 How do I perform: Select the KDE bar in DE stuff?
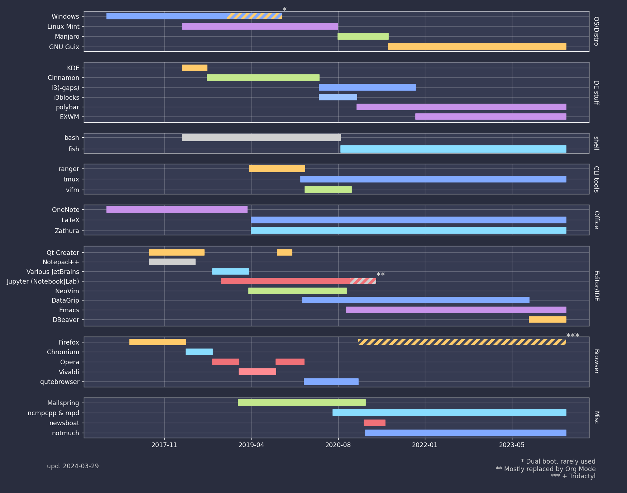pos(195,68)
